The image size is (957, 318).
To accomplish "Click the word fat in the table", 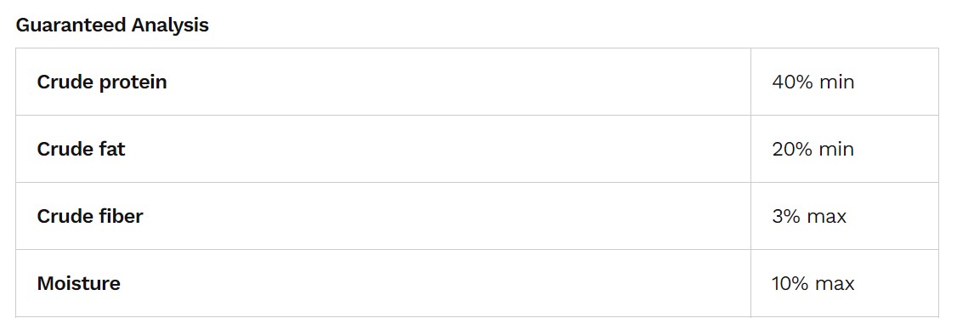I will click(112, 149).
